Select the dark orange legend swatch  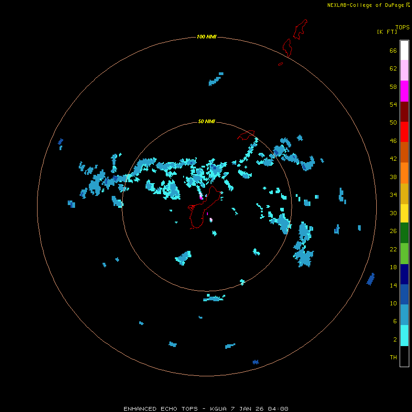tap(404, 152)
